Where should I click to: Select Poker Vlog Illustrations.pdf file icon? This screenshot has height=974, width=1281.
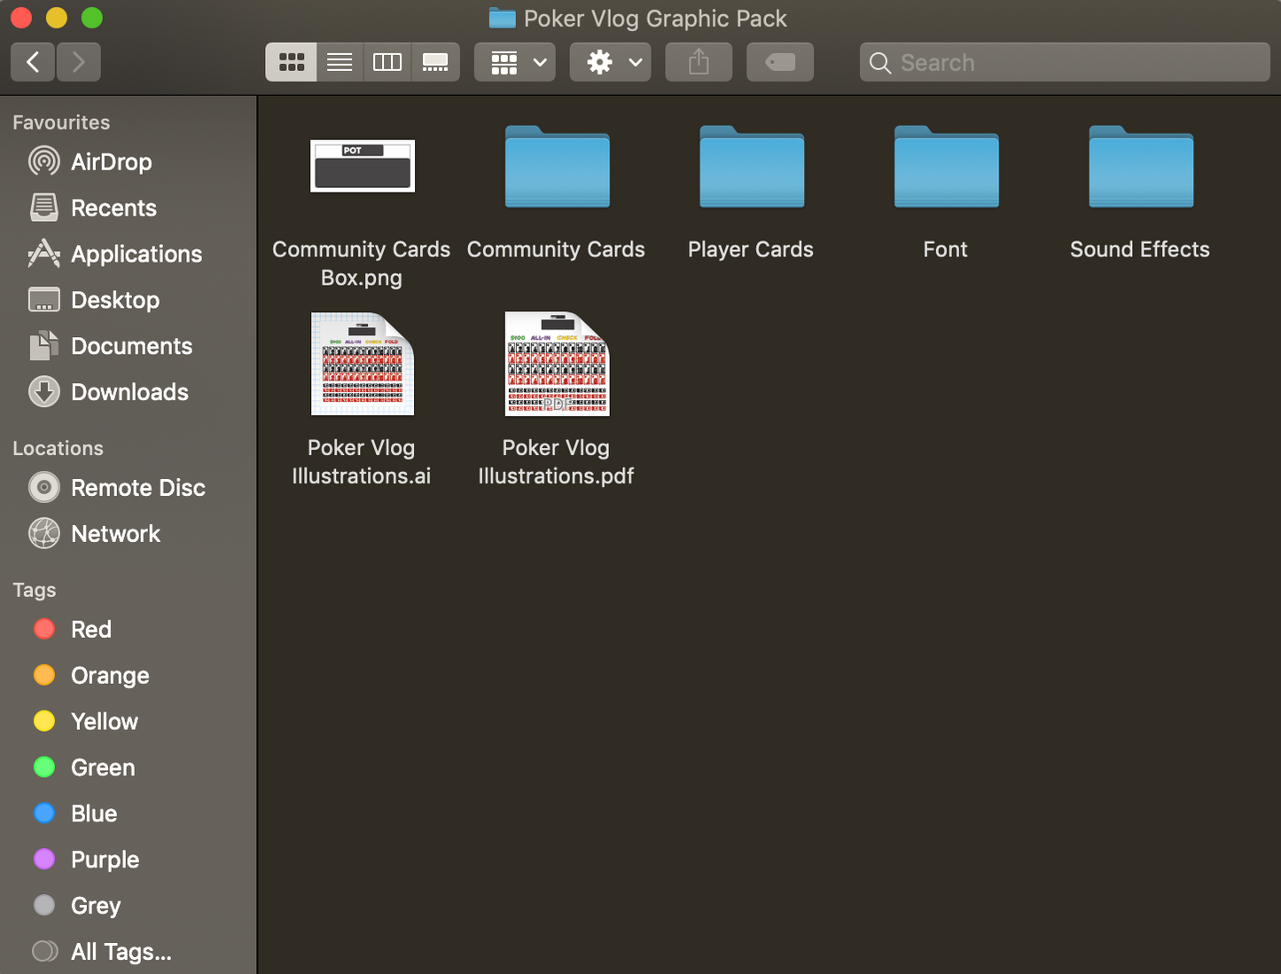(x=558, y=364)
